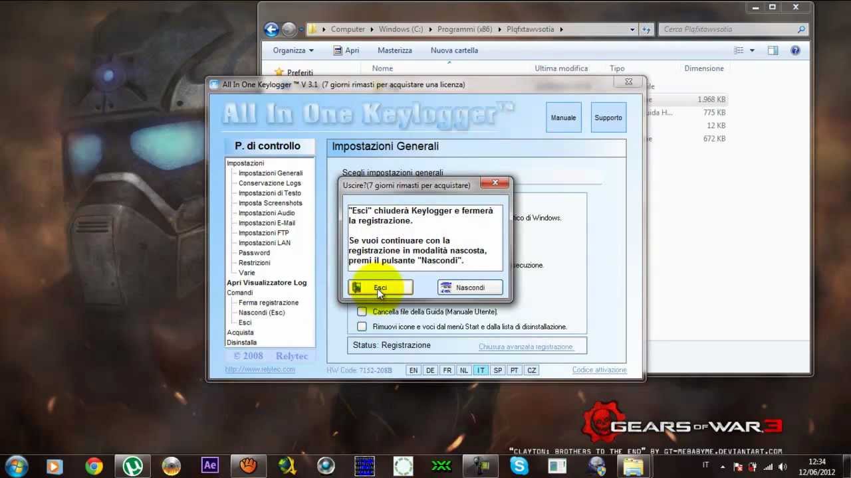
Task: Visit the http://www.relytec.com link
Action: [260, 369]
